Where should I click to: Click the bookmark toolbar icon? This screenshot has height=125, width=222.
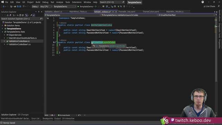[x=124, y=7]
